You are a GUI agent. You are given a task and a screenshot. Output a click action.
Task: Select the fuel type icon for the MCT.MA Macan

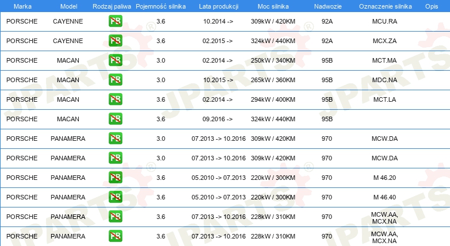tap(115, 60)
